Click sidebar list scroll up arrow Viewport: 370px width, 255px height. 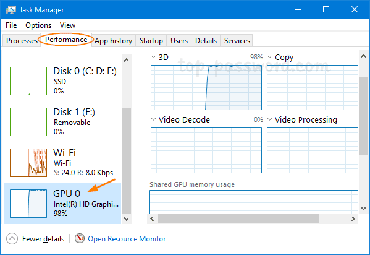pos(127,60)
